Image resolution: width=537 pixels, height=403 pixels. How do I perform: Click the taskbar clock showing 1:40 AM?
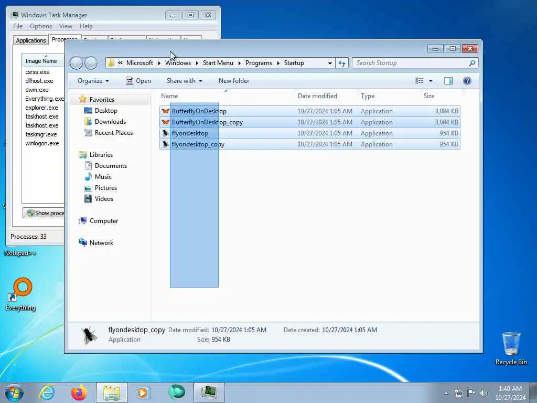click(x=510, y=393)
